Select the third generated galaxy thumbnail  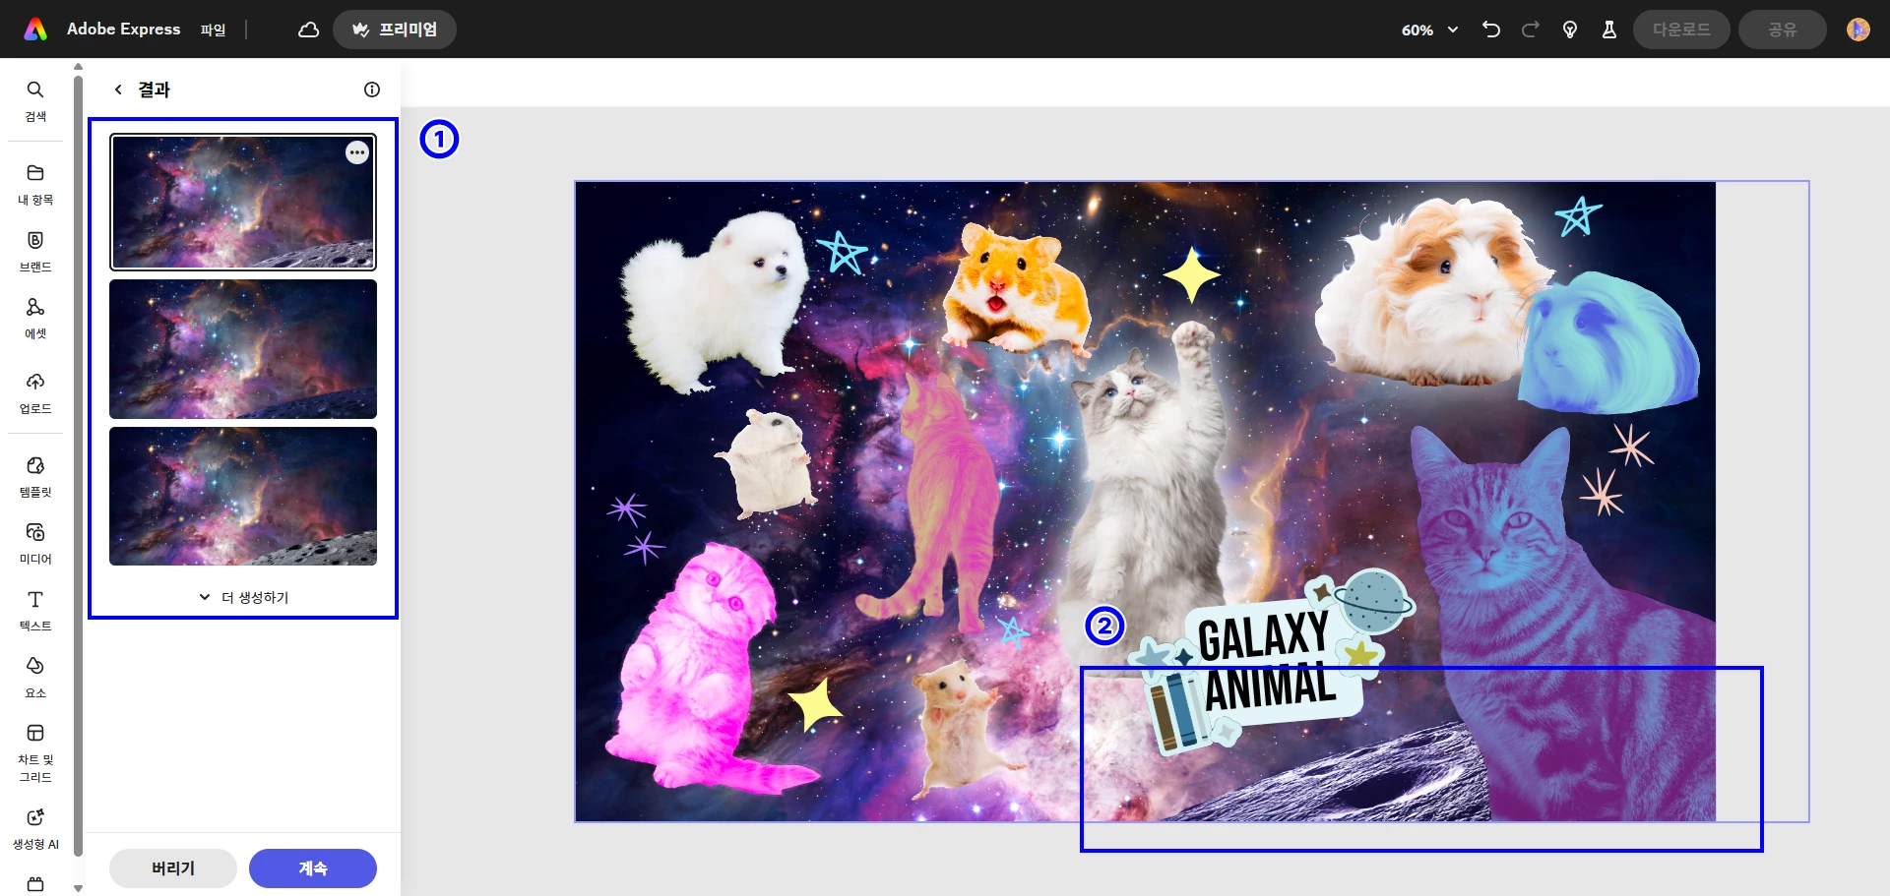click(x=243, y=496)
